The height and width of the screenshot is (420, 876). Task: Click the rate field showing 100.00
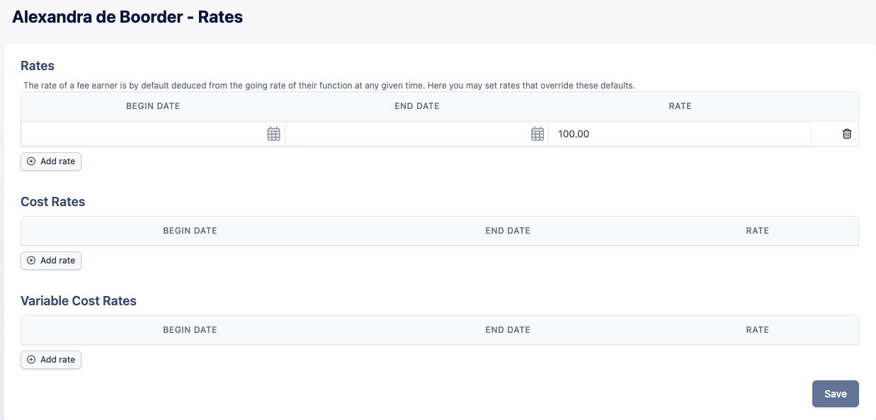[x=681, y=134]
